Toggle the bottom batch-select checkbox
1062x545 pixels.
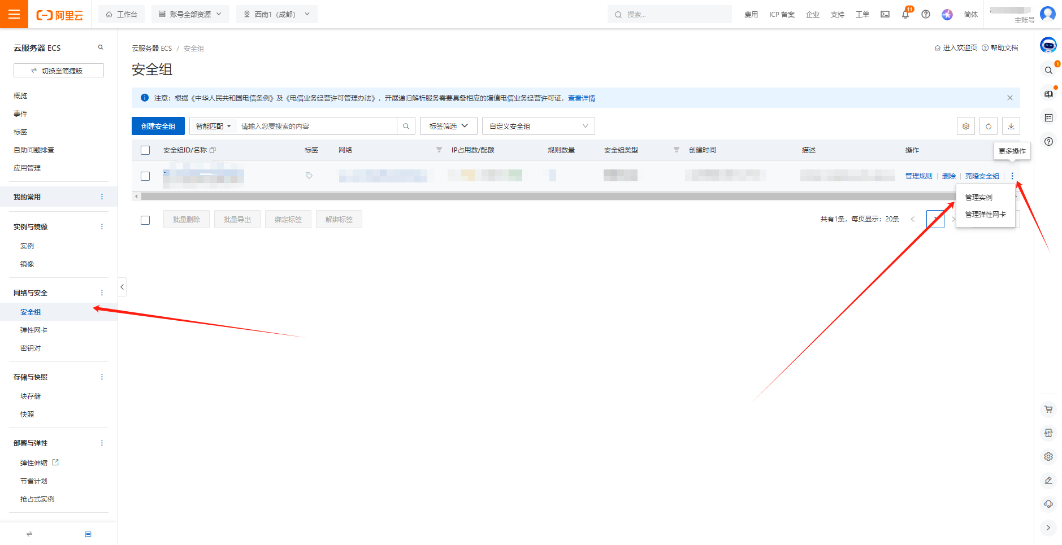(145, 220)
